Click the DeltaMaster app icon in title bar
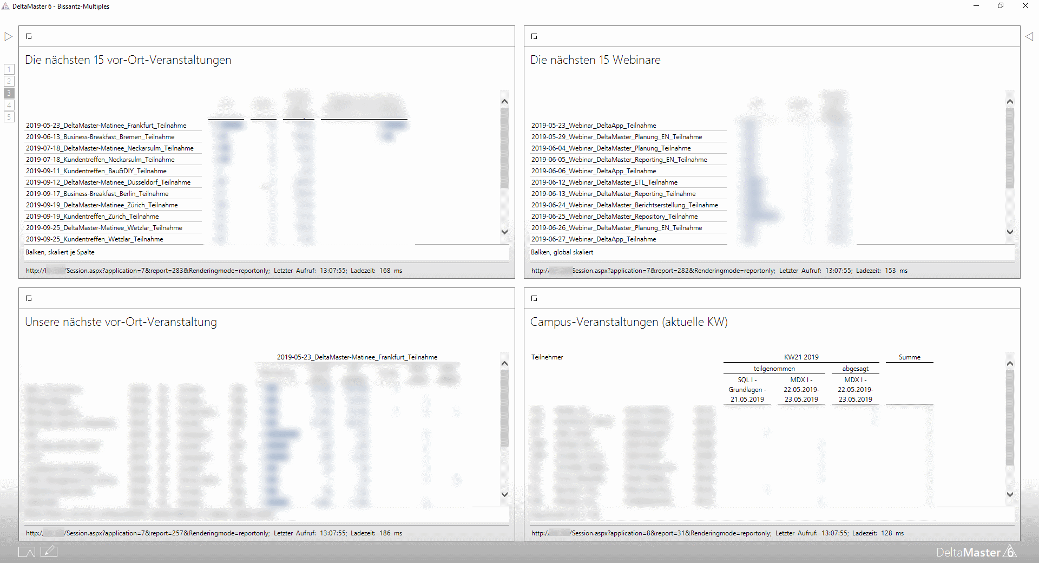Image resolution: width=1039 pixels, height=563 pixels. [5, 6]
